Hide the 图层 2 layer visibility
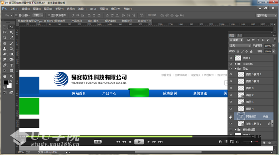The image size is (279, 155). (x=231, y=58)
